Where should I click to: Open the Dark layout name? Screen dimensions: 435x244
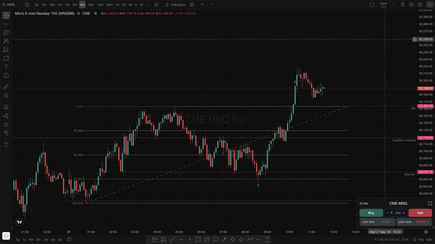[x=383, y=4]
